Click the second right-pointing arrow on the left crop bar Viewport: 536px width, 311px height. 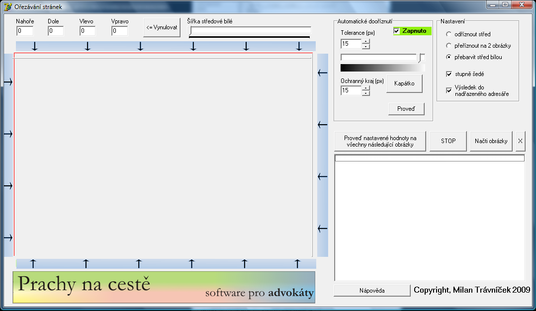8,134
